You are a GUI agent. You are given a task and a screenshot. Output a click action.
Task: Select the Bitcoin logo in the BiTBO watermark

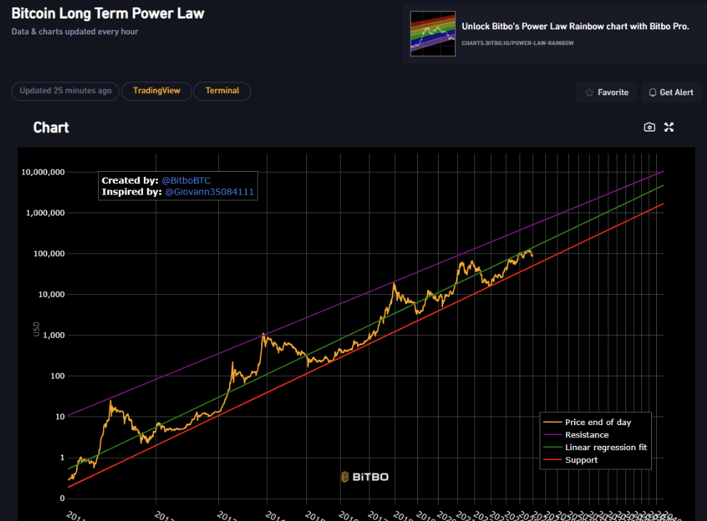pyautogui.click(x=346, y=476)
